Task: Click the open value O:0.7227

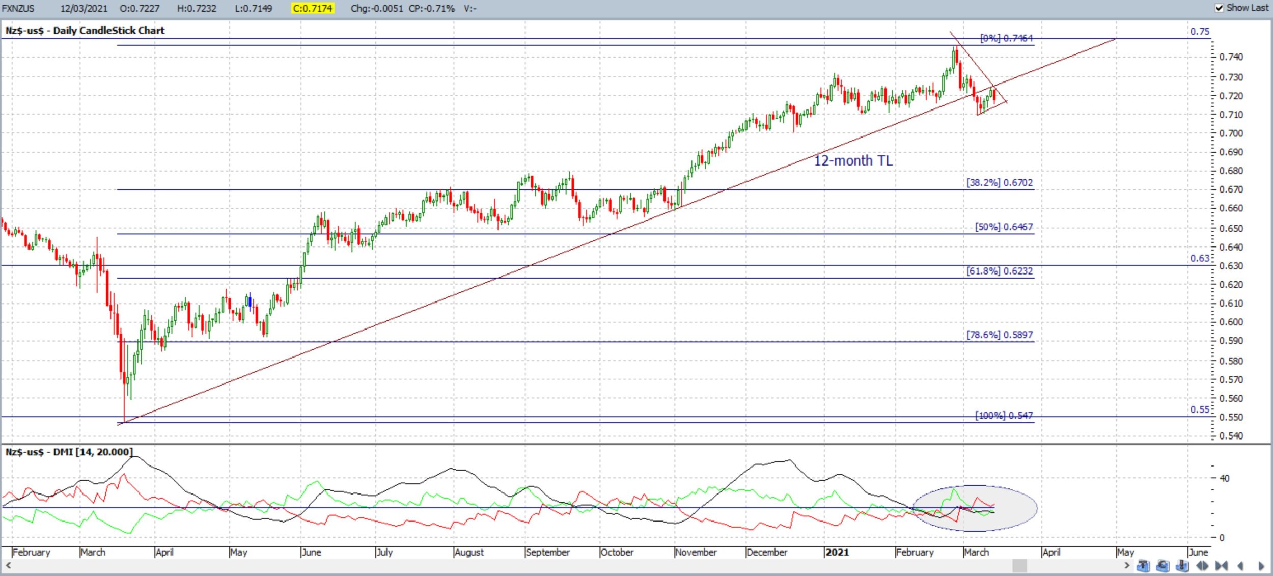Action: click(140, 8)
